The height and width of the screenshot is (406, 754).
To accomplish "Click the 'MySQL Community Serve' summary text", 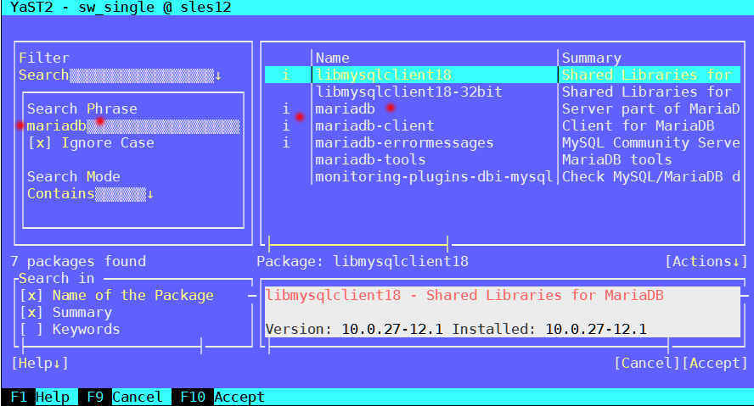I will [x=651, y=143].
